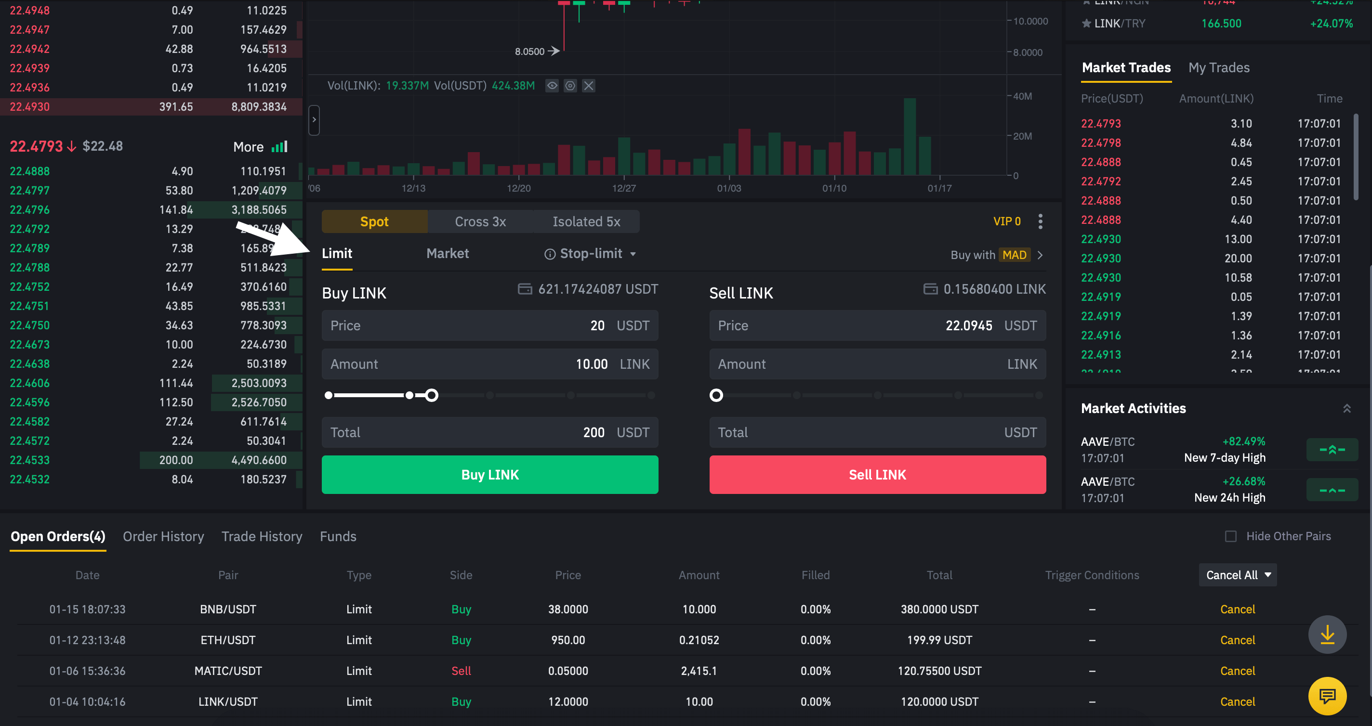Open the Cancel All dropdown
This screenshot has height=726, width=1372.
point(1238,575)
